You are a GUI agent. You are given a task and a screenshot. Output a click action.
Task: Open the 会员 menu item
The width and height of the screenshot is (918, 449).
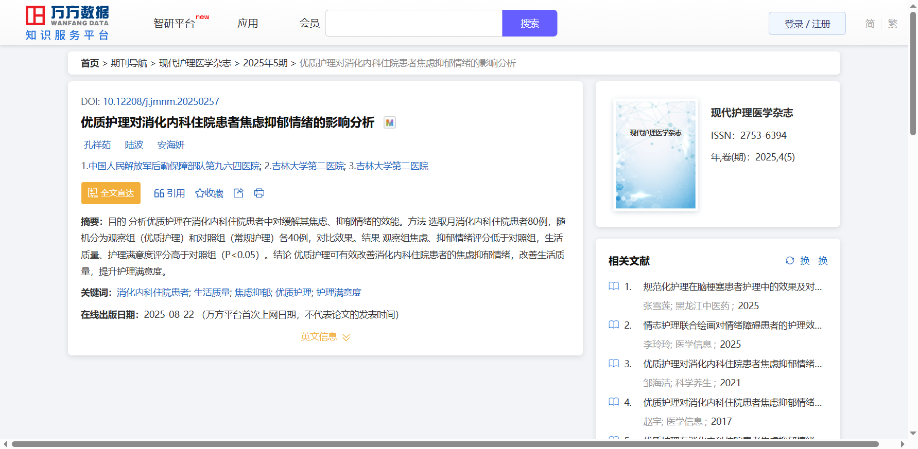[x=309, y=24]
